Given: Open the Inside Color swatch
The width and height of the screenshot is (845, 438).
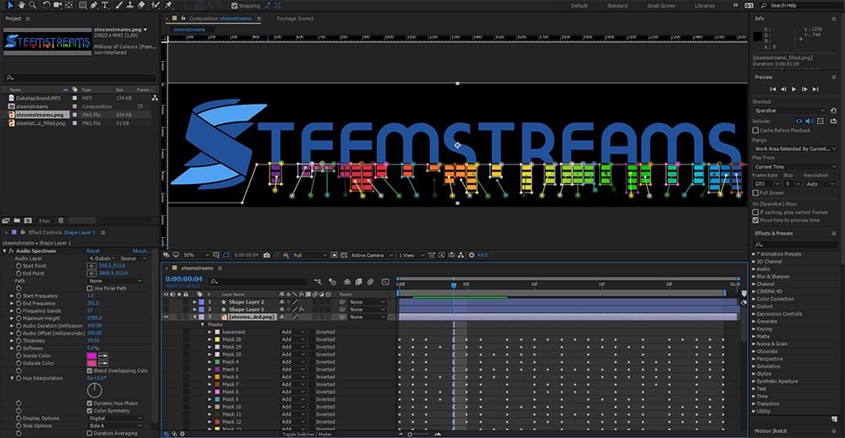Looking at the screenshot, I should [91, 355].
